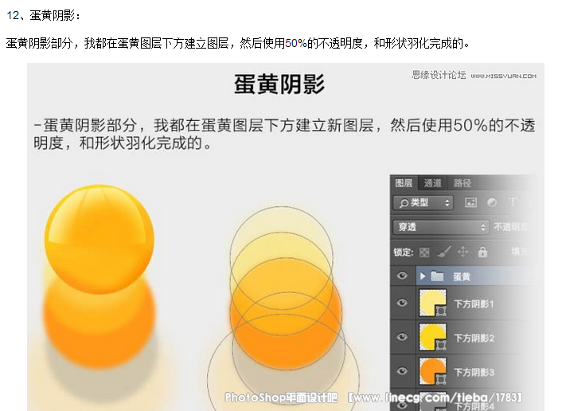Switch to the 通道 (Channels) tab
Image resolution: width=562 pixels, height=411 pixels.
432,183
